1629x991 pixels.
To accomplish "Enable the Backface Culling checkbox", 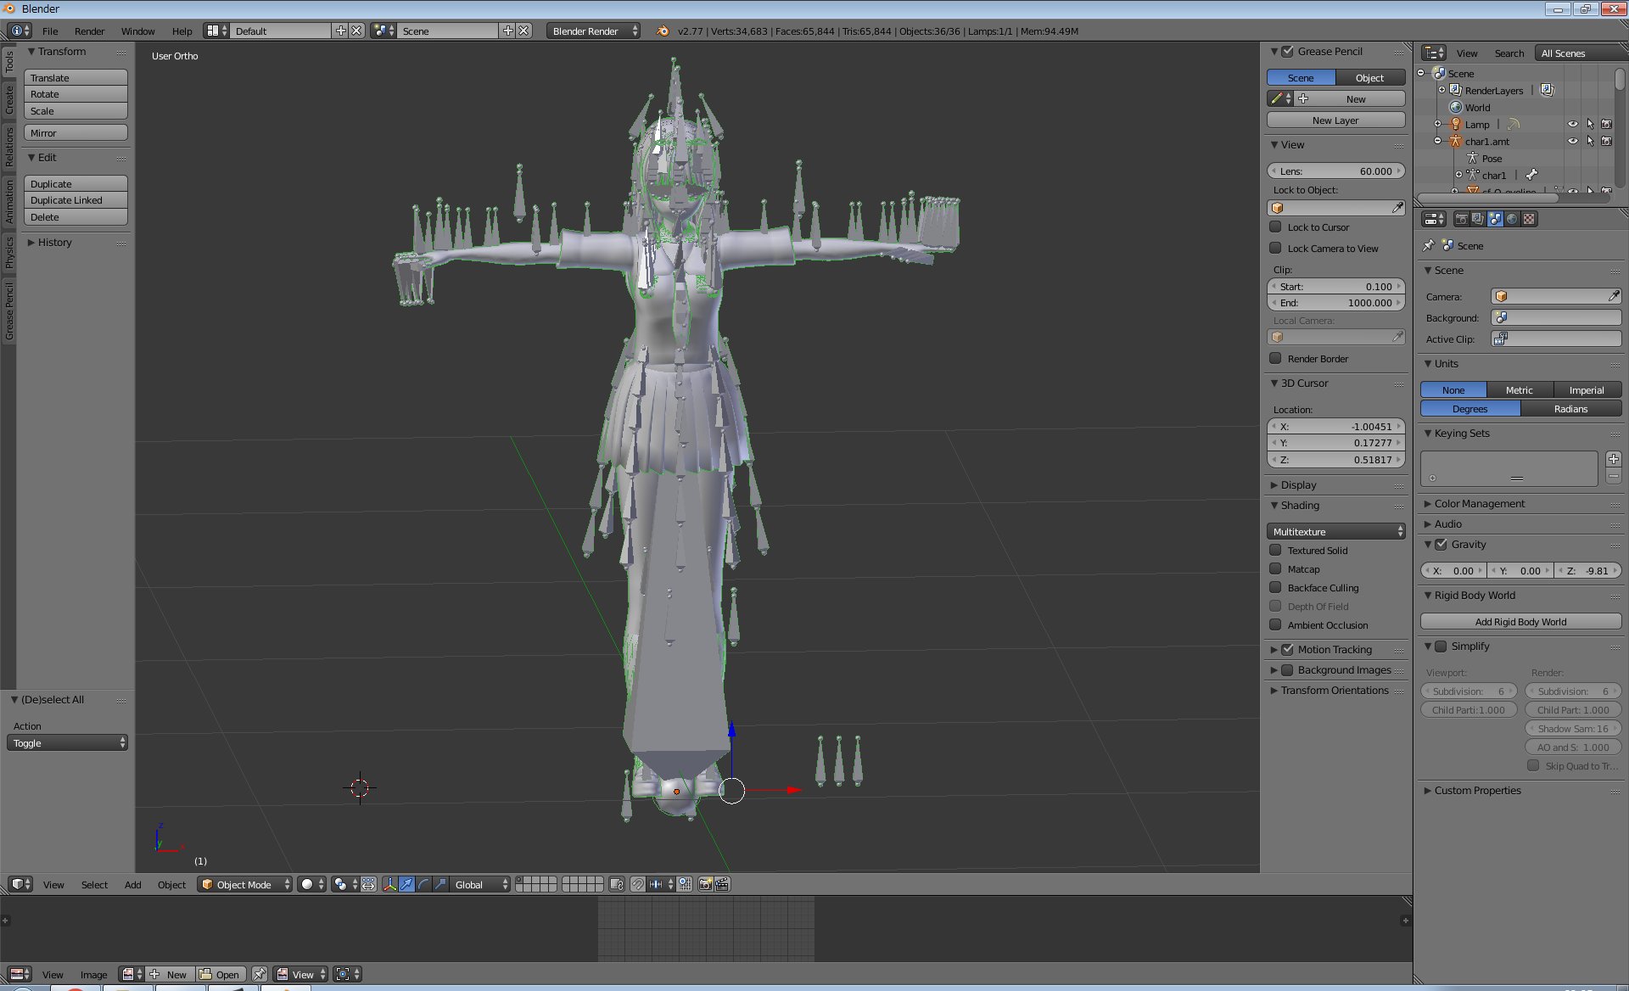I will coord(1275,587).
